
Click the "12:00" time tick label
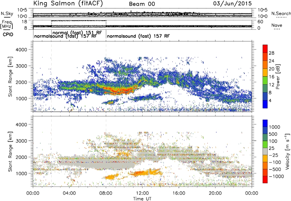pyautogui.click(x=142, y=193)
